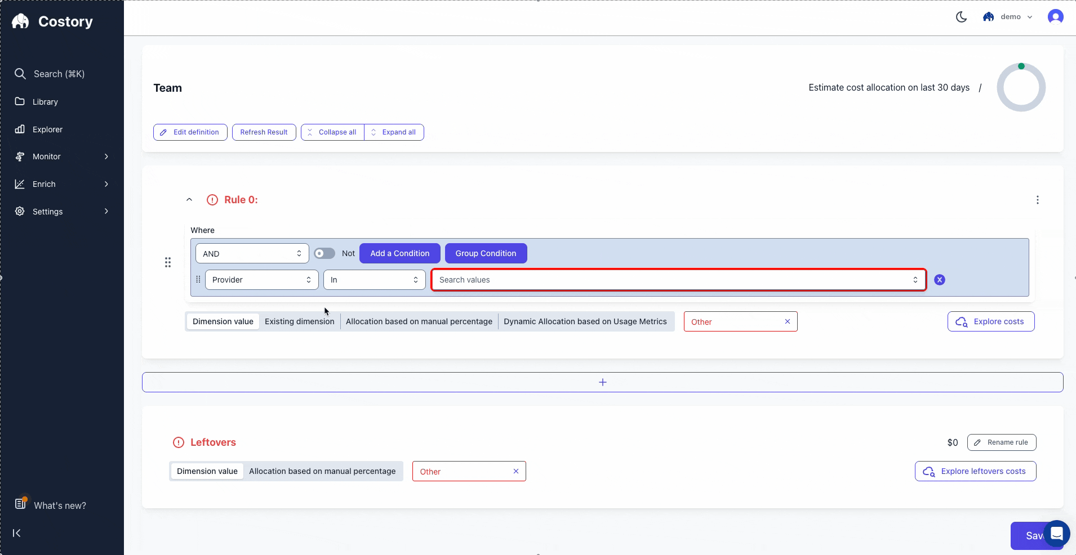Click Explore leftovers costs
The height and width of the screenshot is (555, 1076).
(x=975, y=471)
